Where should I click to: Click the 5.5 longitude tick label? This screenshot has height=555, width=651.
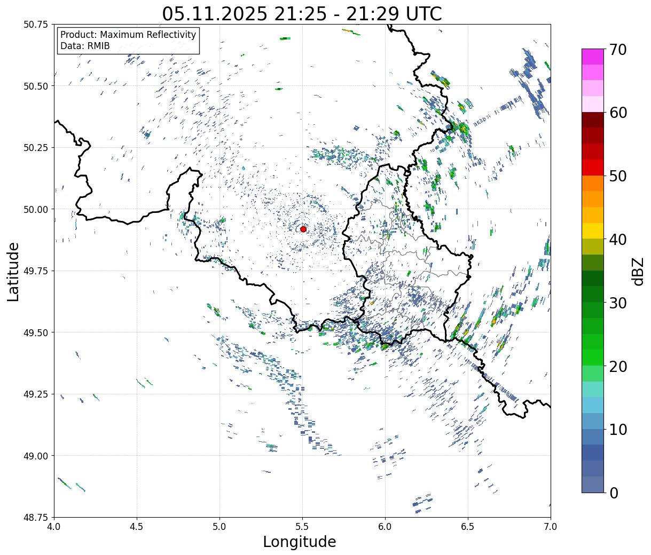pos(302,527)
